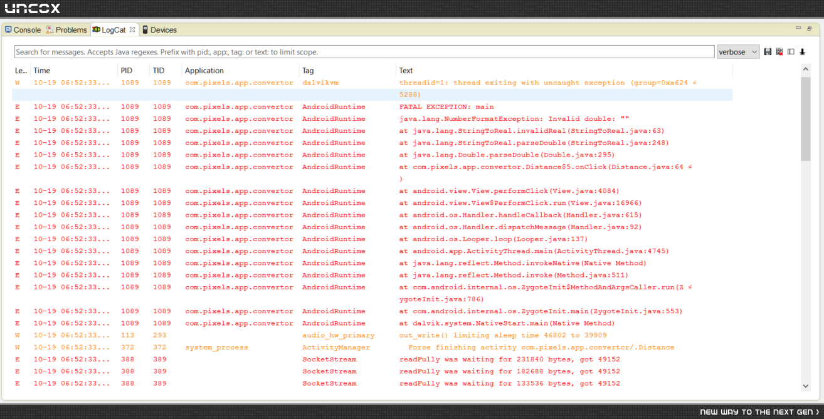Select the readFully 133536 bytes line
The width and height of the screenshot is (824, 419).
tap(372, 383)
